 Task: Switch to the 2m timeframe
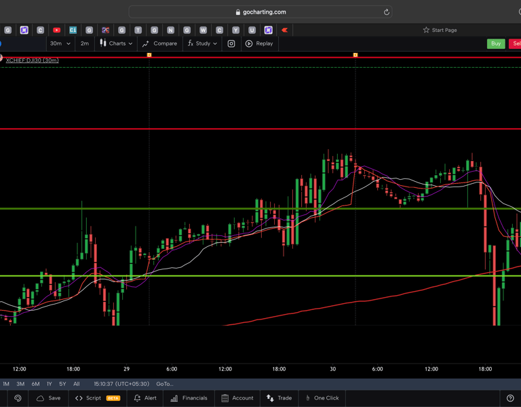pyautogui.click(x=85, y=43)
